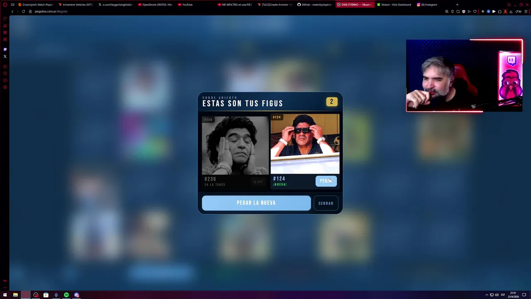Open the X (Twitter) sidebar icon
Image resolution: width=531 pixels, height=299 pixels.
pos(5,56)
